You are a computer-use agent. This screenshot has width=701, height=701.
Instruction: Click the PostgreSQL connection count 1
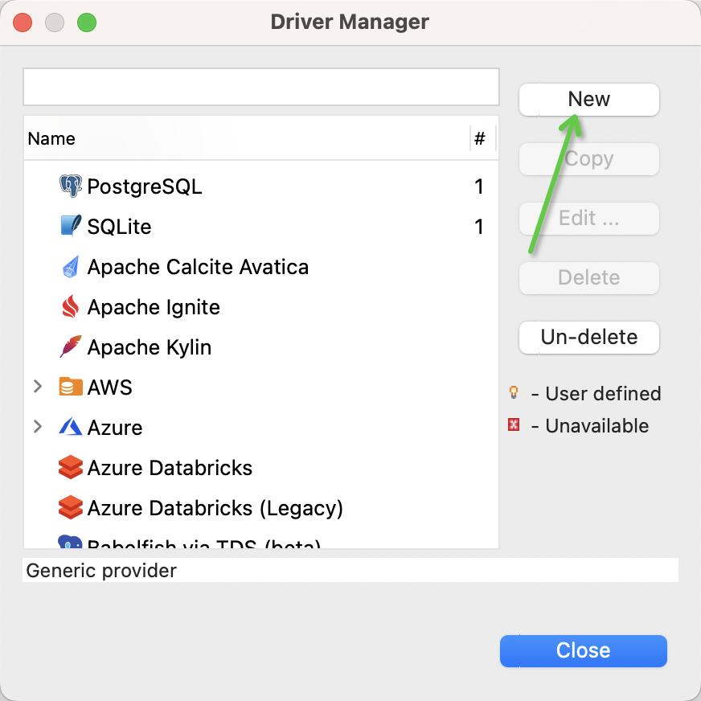(x=479, y=187)
